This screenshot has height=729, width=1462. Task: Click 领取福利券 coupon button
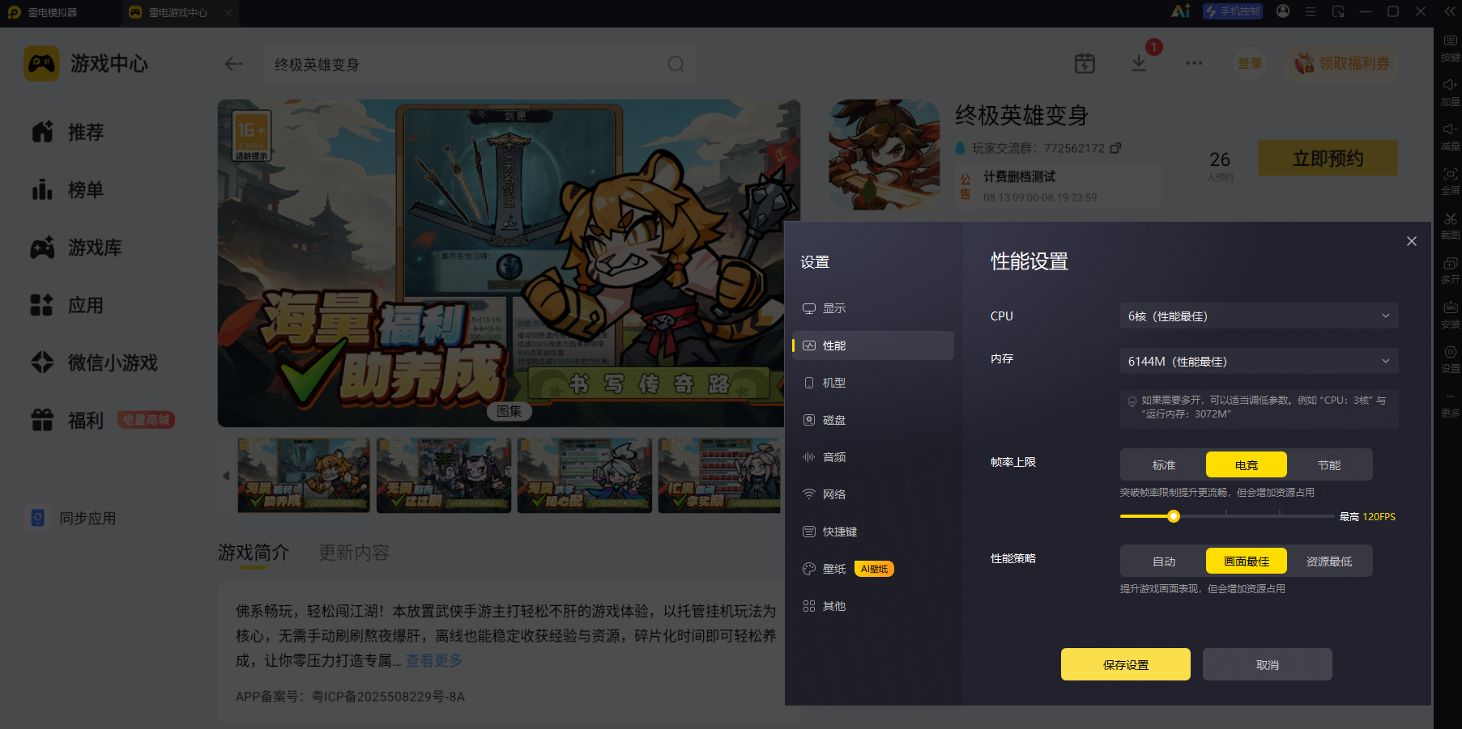[x=1342, y=63]
